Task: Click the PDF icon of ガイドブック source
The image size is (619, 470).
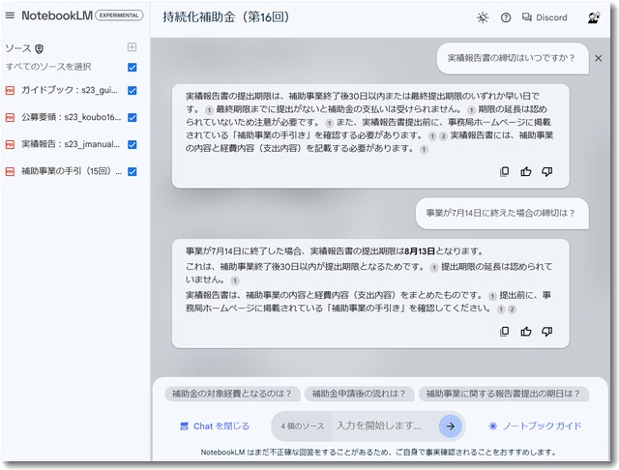Action: pos(10,90)
